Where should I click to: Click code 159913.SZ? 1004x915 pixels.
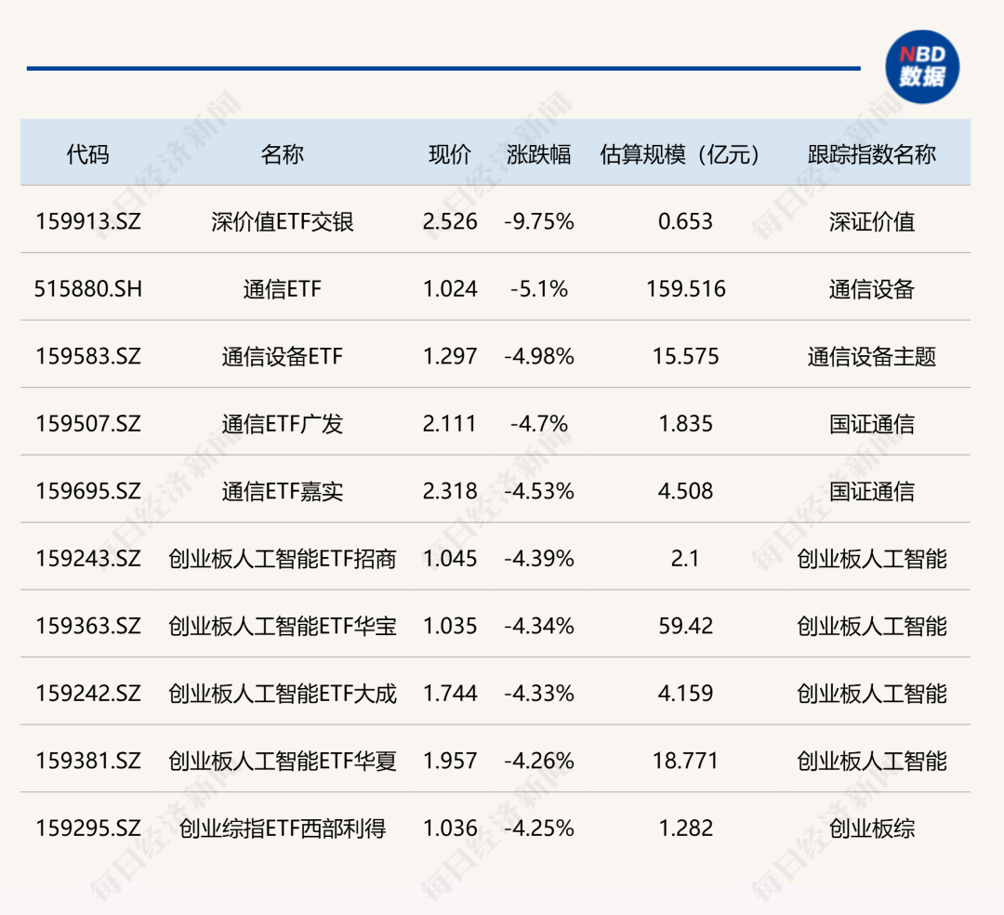pyautogui.click(x=87, y=221)
